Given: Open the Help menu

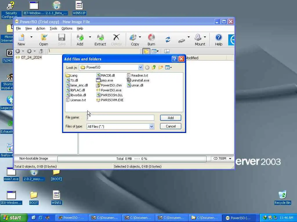Looking at the screenshot, I should click(x=80, y=28).
